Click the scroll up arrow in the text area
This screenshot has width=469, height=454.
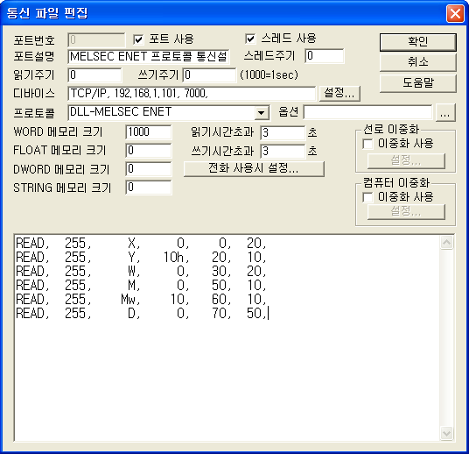(x=446, y=243)
